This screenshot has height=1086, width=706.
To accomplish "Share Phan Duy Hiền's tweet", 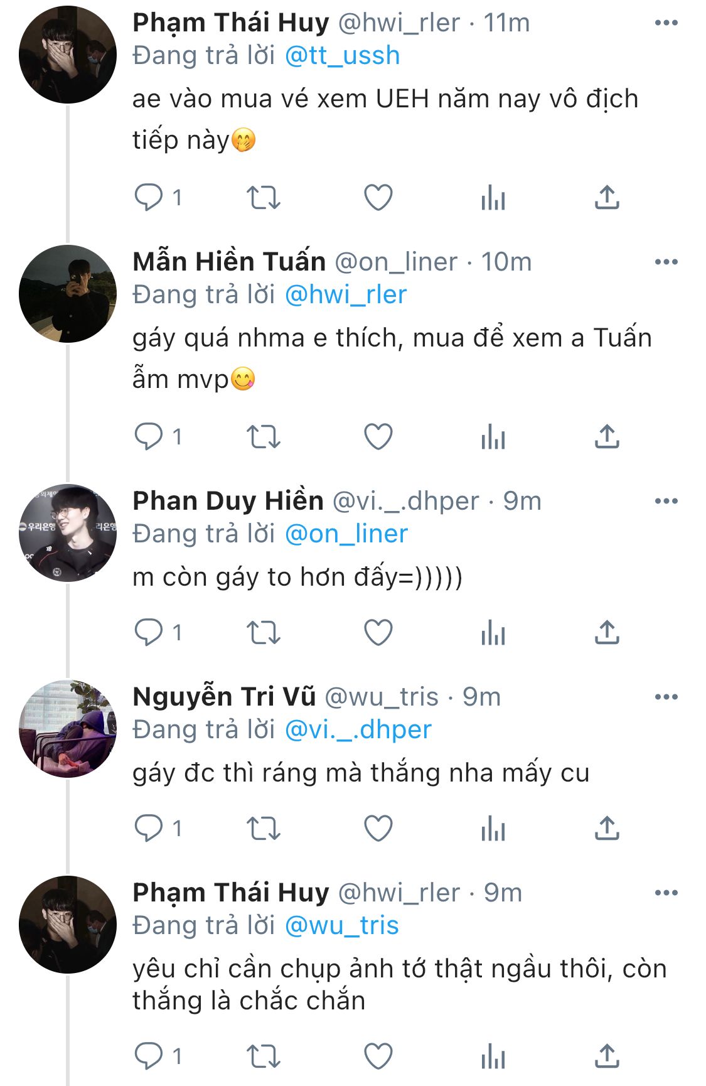I will [607, 633].
